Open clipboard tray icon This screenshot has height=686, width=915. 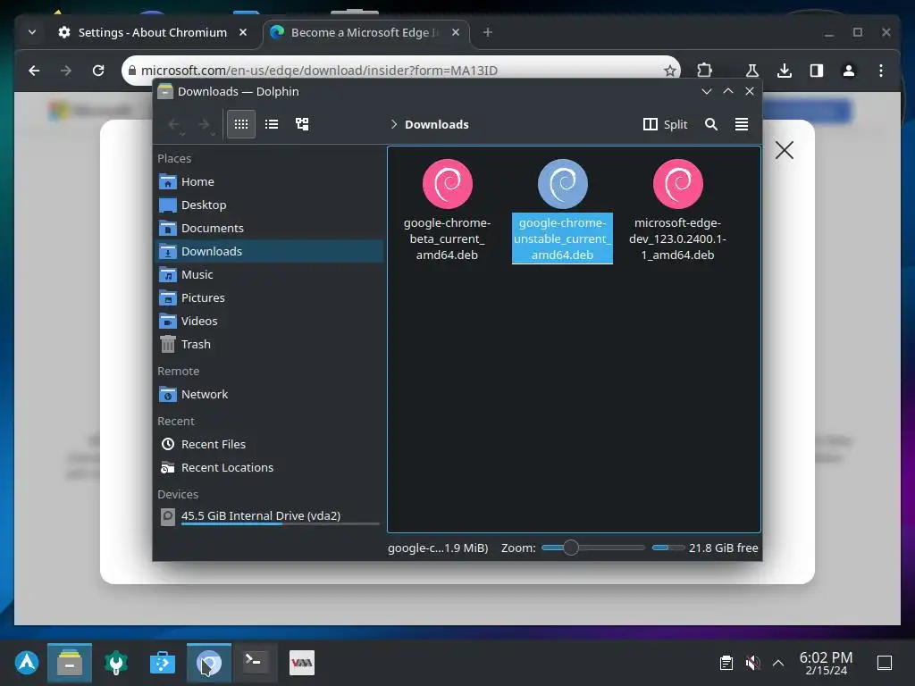coord(726,663)
